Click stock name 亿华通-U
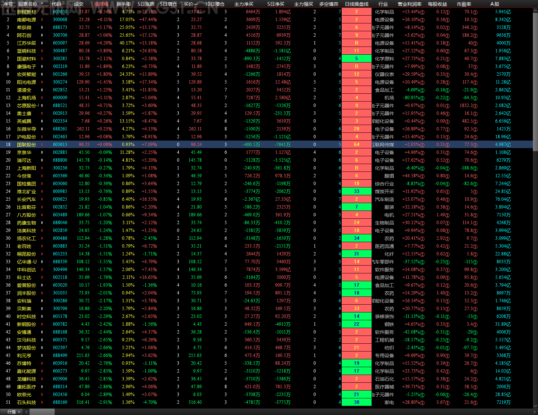Image resolution: width=538 pixels, height=415 pixels. 27,262
